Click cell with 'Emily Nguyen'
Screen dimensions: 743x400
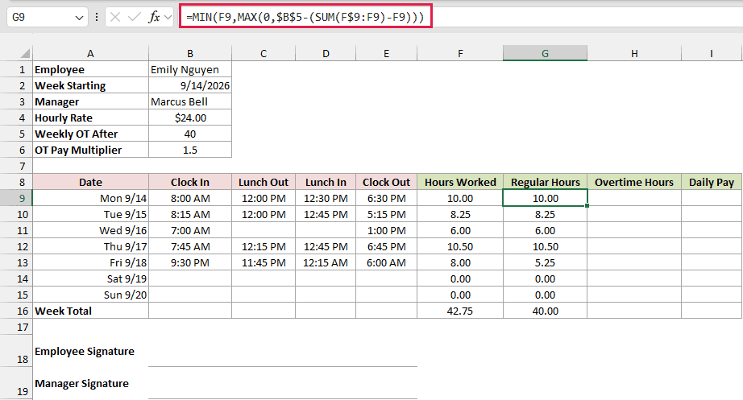tap(190, 69)
